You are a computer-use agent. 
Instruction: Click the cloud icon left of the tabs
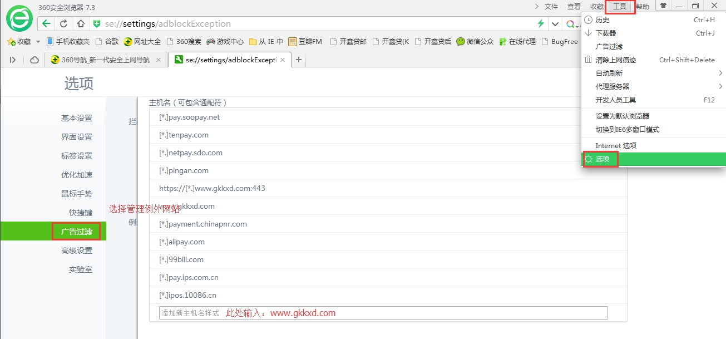point(34,60)
